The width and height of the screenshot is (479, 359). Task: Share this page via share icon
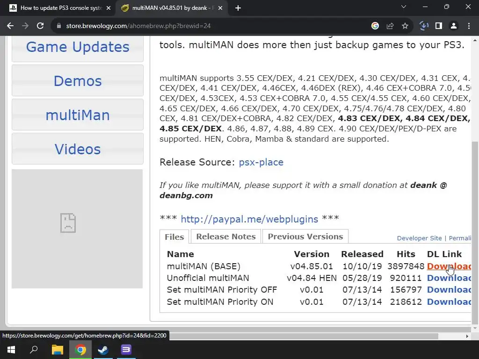pos(390,26)
